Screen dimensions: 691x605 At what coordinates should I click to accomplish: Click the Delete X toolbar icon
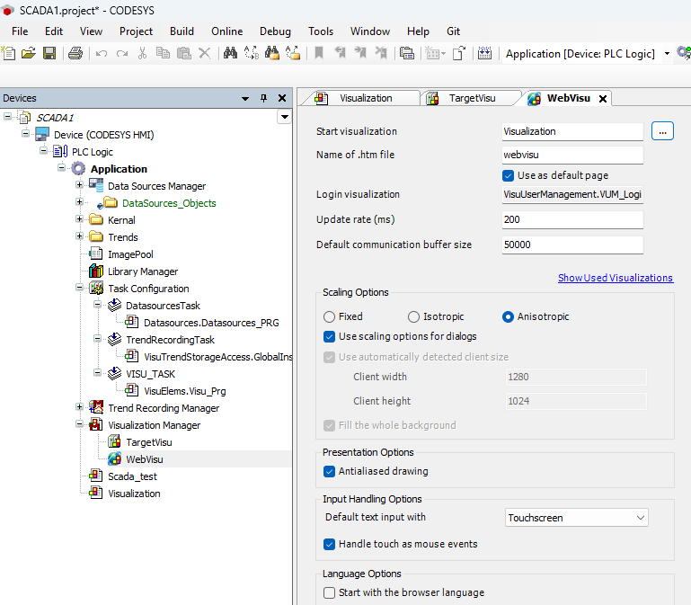(x=205, y=53)
